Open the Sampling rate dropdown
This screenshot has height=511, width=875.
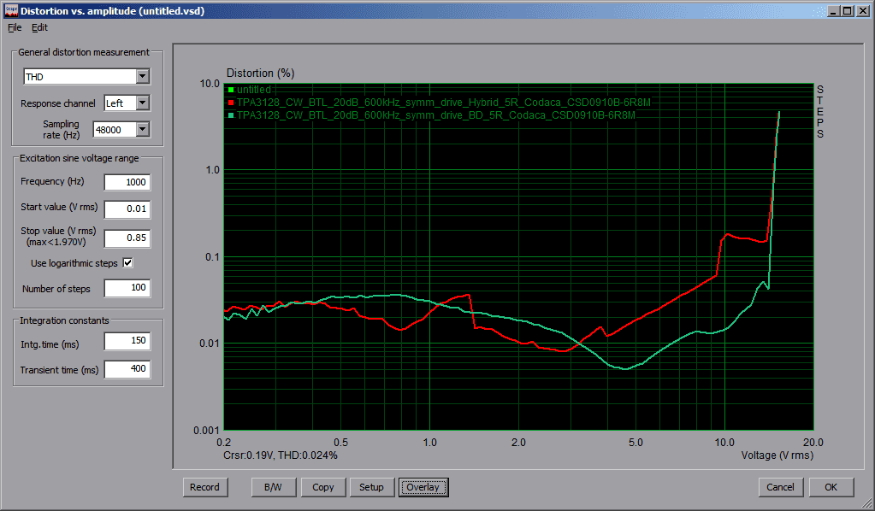142,130
